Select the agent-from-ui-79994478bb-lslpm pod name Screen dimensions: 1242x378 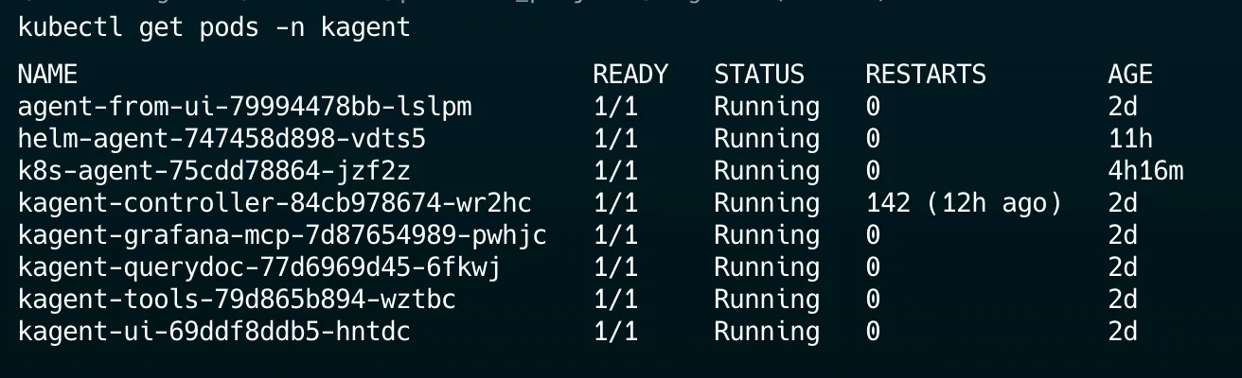pyautogui.click(x=244, y=107)
